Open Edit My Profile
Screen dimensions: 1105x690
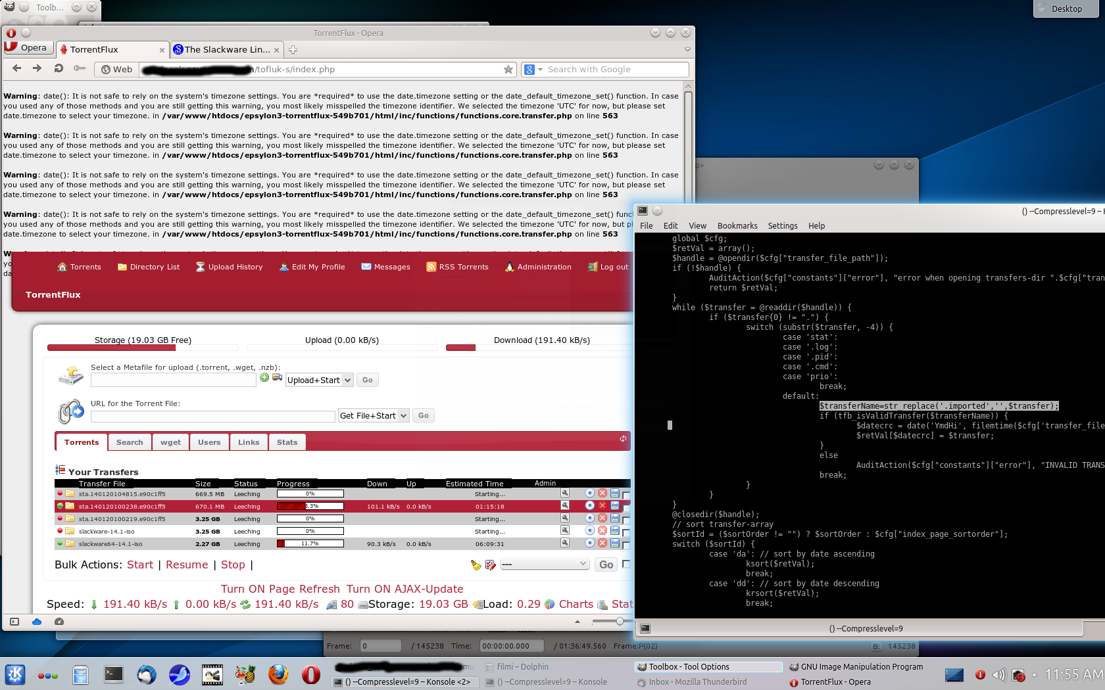(x=312, y=267)
